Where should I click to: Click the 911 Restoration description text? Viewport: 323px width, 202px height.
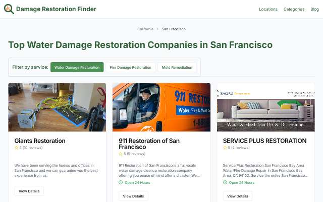pyautogui.click(x=159, y=171)
